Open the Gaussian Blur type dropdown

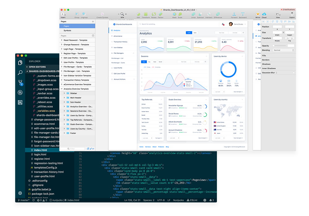coord(276,73)
